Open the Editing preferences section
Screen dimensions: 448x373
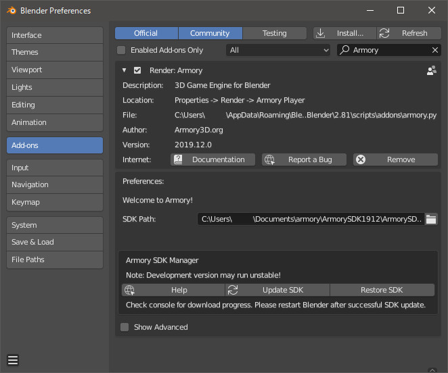(55, 105)
